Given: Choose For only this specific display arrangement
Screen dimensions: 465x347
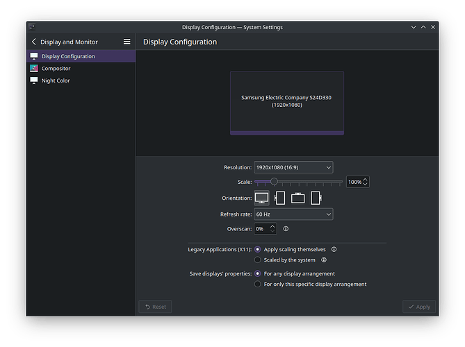Looking at the screenshot, I should pos(258,284).
